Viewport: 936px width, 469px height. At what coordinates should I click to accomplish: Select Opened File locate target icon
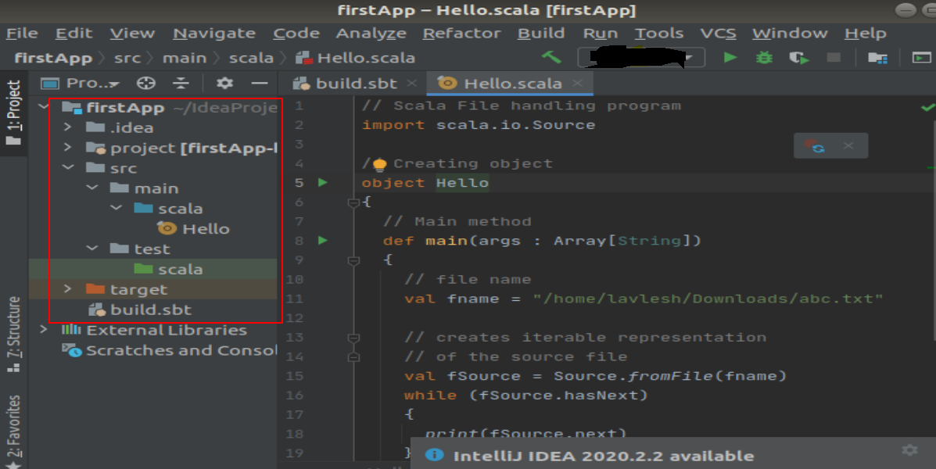coord(145,83)
